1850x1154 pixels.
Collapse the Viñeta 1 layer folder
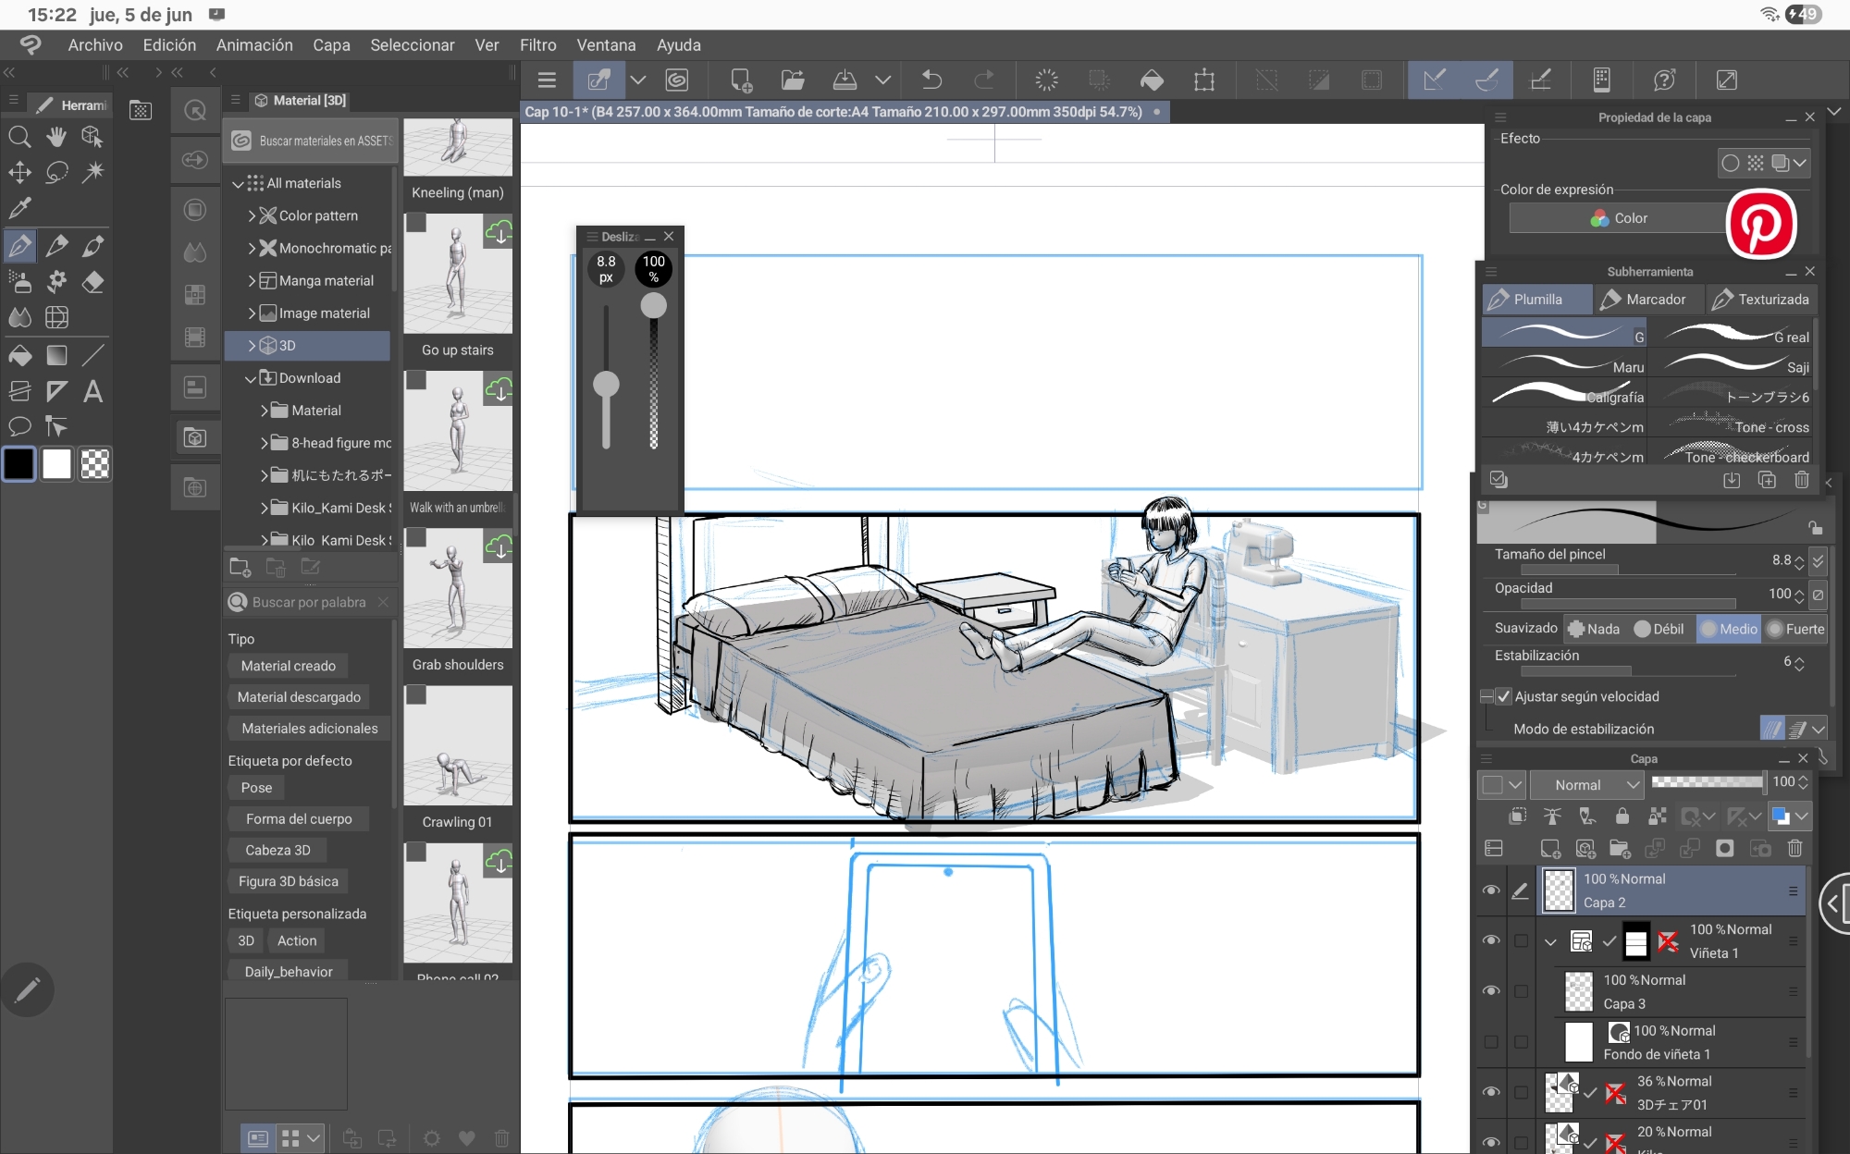point(1550,941)
